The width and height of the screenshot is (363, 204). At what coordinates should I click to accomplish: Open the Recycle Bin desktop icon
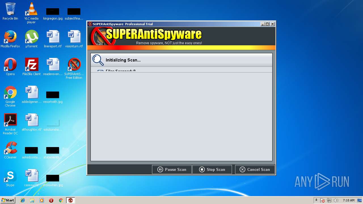click(10, 11)
